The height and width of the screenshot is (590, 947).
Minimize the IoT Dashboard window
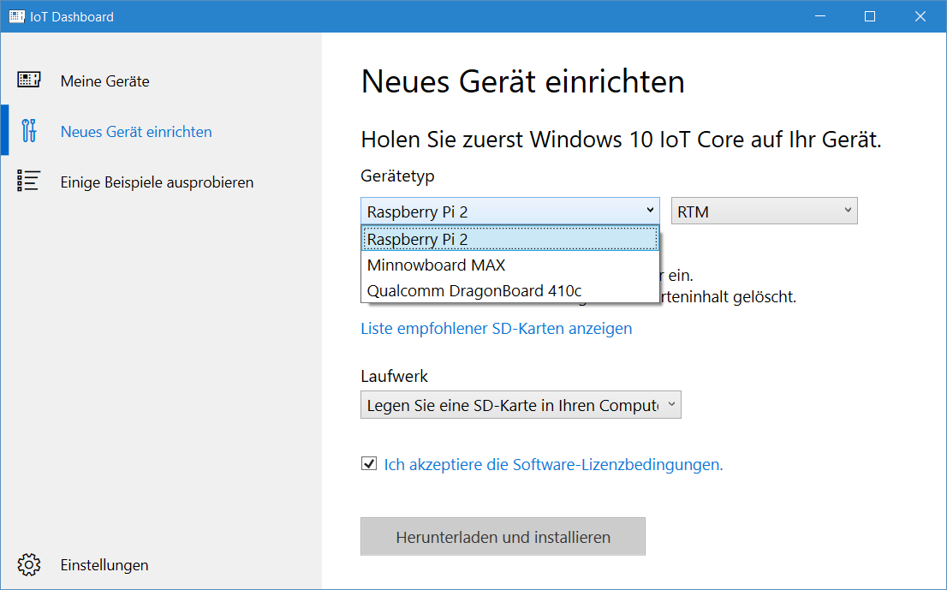(819, 16)
